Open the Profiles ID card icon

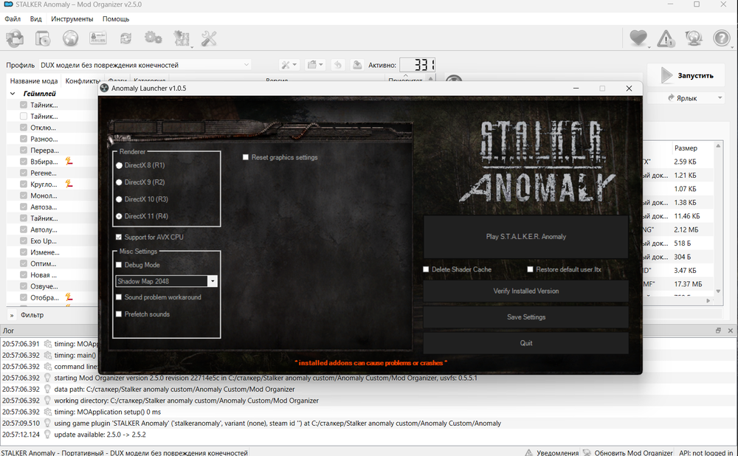tap(97, 38)
